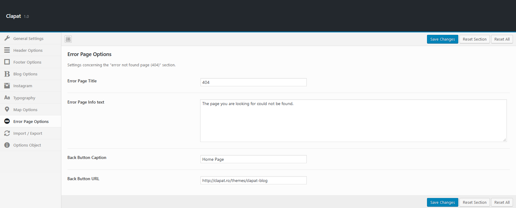The width and height of the screenshot is (516, 208).
Task: Click the bottom Reset Section button
Action: click(475, 202)
